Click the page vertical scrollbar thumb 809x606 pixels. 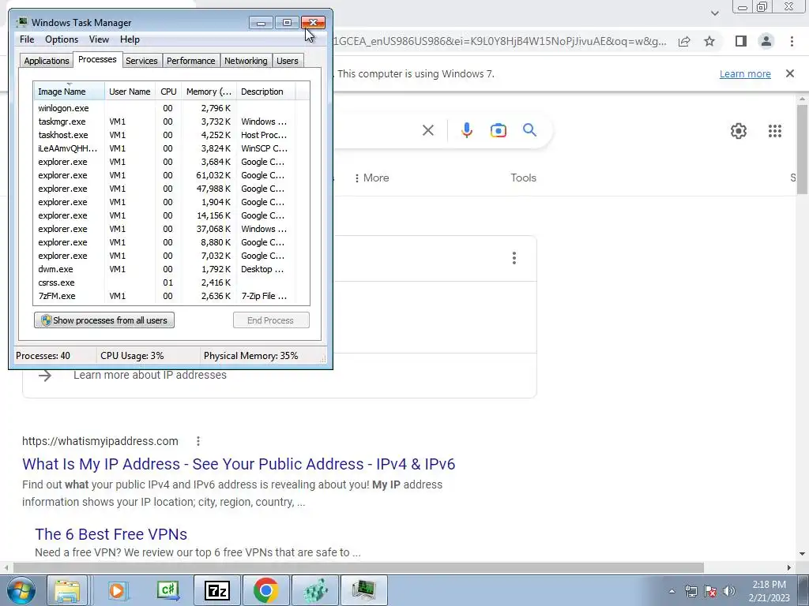coord(801,149)
